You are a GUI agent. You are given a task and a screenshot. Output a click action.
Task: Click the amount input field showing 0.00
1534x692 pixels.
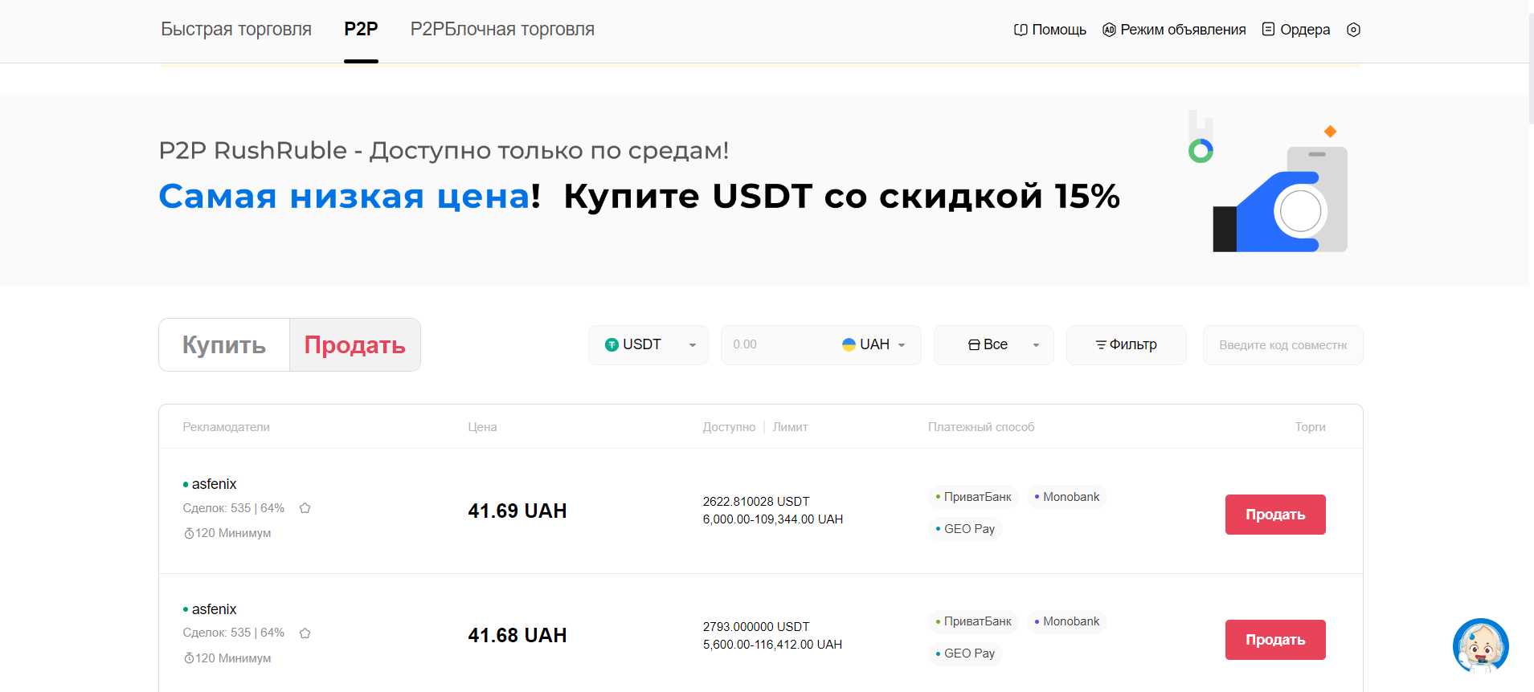(775, 345)
